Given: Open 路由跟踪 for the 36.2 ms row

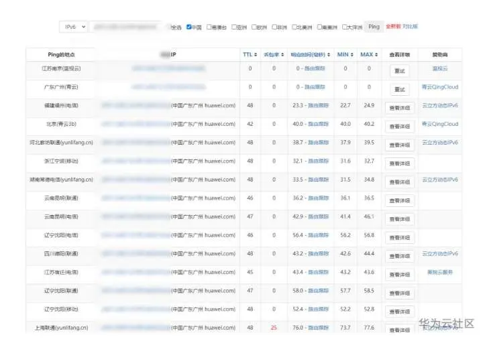Looking at the screenshot, I should [x=319, y=198].
